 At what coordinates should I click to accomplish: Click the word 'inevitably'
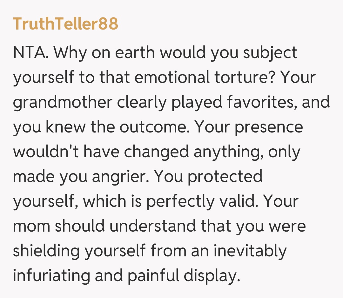250,250
